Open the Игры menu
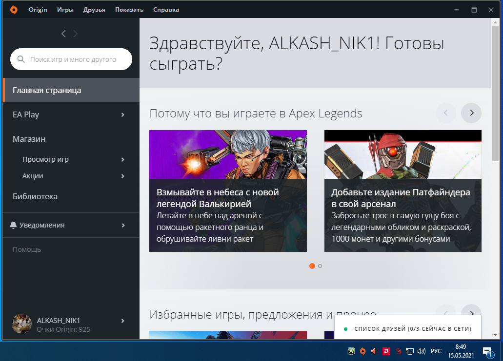Image resolution: width=503 pixels, height=361 pixels. click(x=65, y=10)
